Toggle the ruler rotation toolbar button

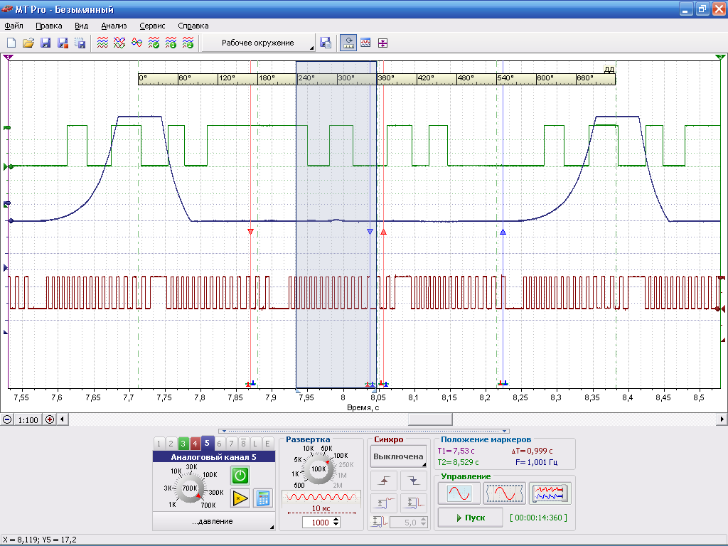[348, 43]
